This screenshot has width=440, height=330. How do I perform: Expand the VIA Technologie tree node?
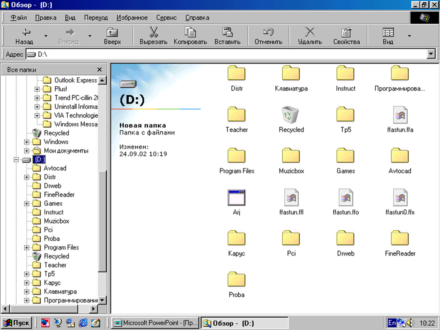point(37,115)
